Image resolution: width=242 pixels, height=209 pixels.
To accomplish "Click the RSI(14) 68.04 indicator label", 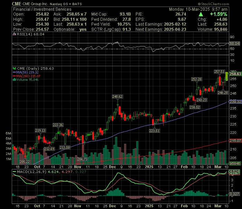I will point(30,34).
